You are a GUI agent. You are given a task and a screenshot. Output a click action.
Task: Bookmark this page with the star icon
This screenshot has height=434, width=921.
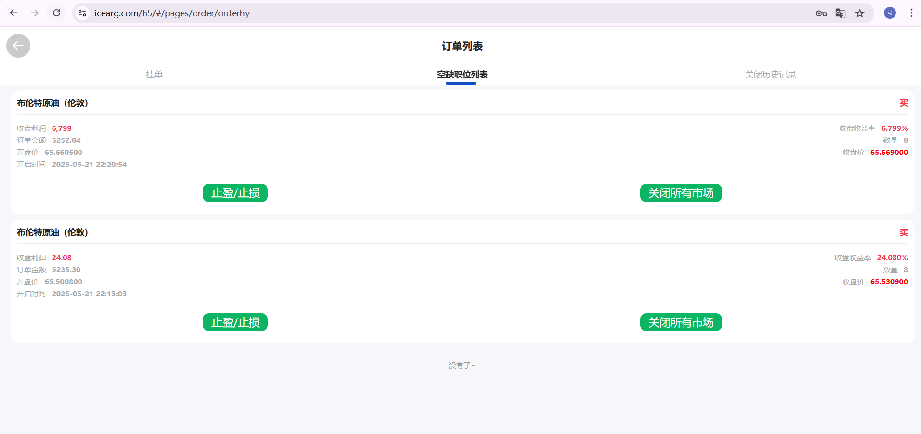(860, 13)
